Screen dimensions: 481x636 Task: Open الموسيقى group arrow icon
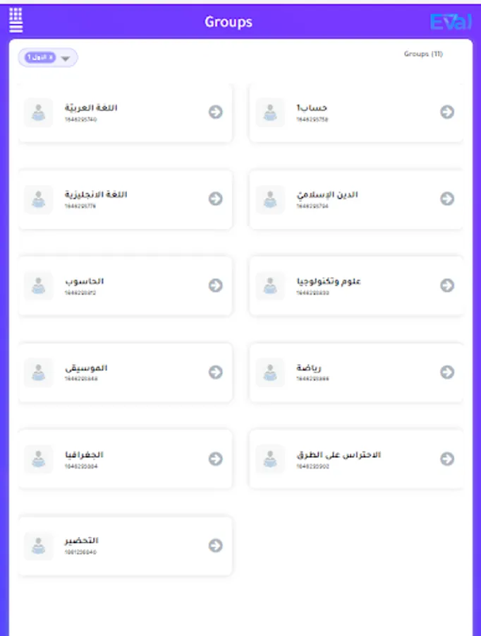pos(216,372)
